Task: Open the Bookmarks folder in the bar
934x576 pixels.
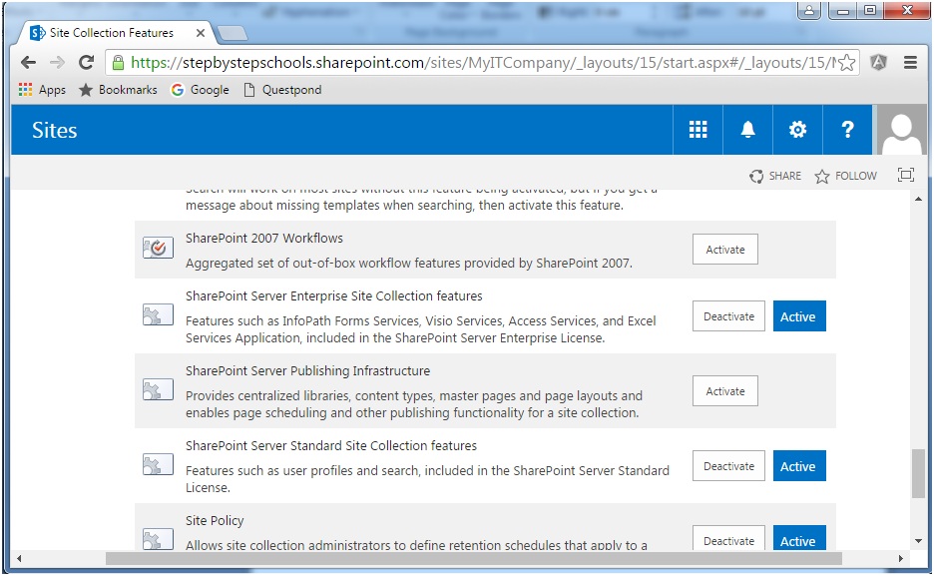Action: click(x=118, y=90)
